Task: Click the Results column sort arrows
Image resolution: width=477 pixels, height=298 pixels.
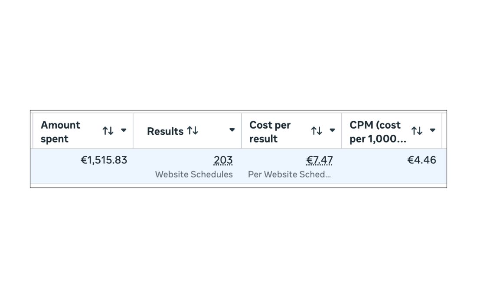Action: (x=193, y=130)
